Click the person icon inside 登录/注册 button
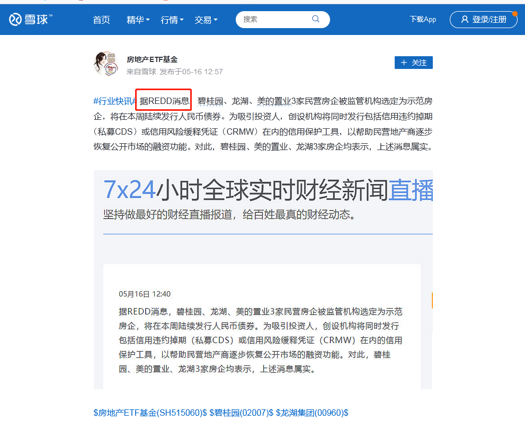This screenshot has width=525, height=438. [x=465, y=19]
